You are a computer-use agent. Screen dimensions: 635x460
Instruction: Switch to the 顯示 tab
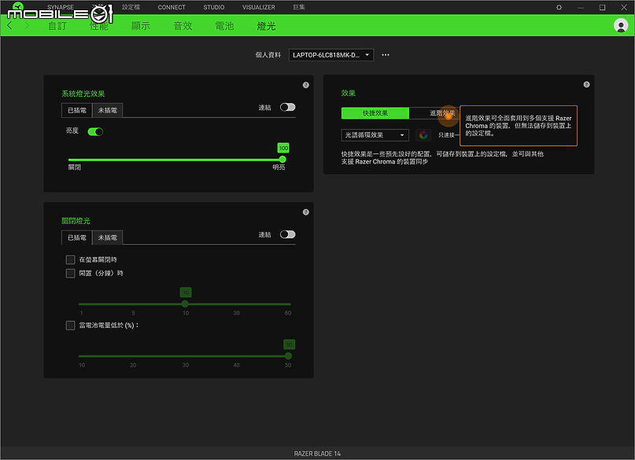click(141, 26)
